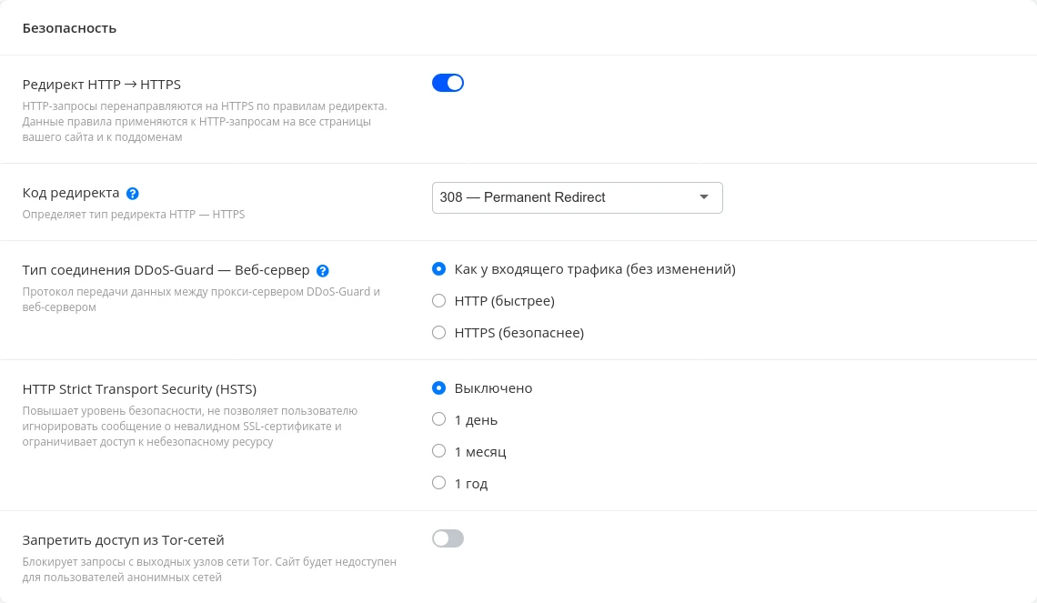Click HTTP Strict Transport Security (HSTS) title

coord(139,389)
